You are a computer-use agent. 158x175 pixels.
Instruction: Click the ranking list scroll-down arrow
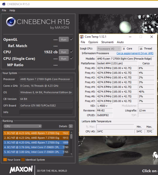pyautogui.click(x=71, y=154)
